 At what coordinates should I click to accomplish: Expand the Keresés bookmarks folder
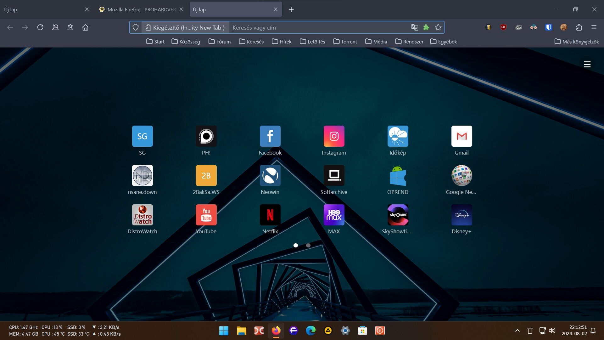[x=251, y=42]
